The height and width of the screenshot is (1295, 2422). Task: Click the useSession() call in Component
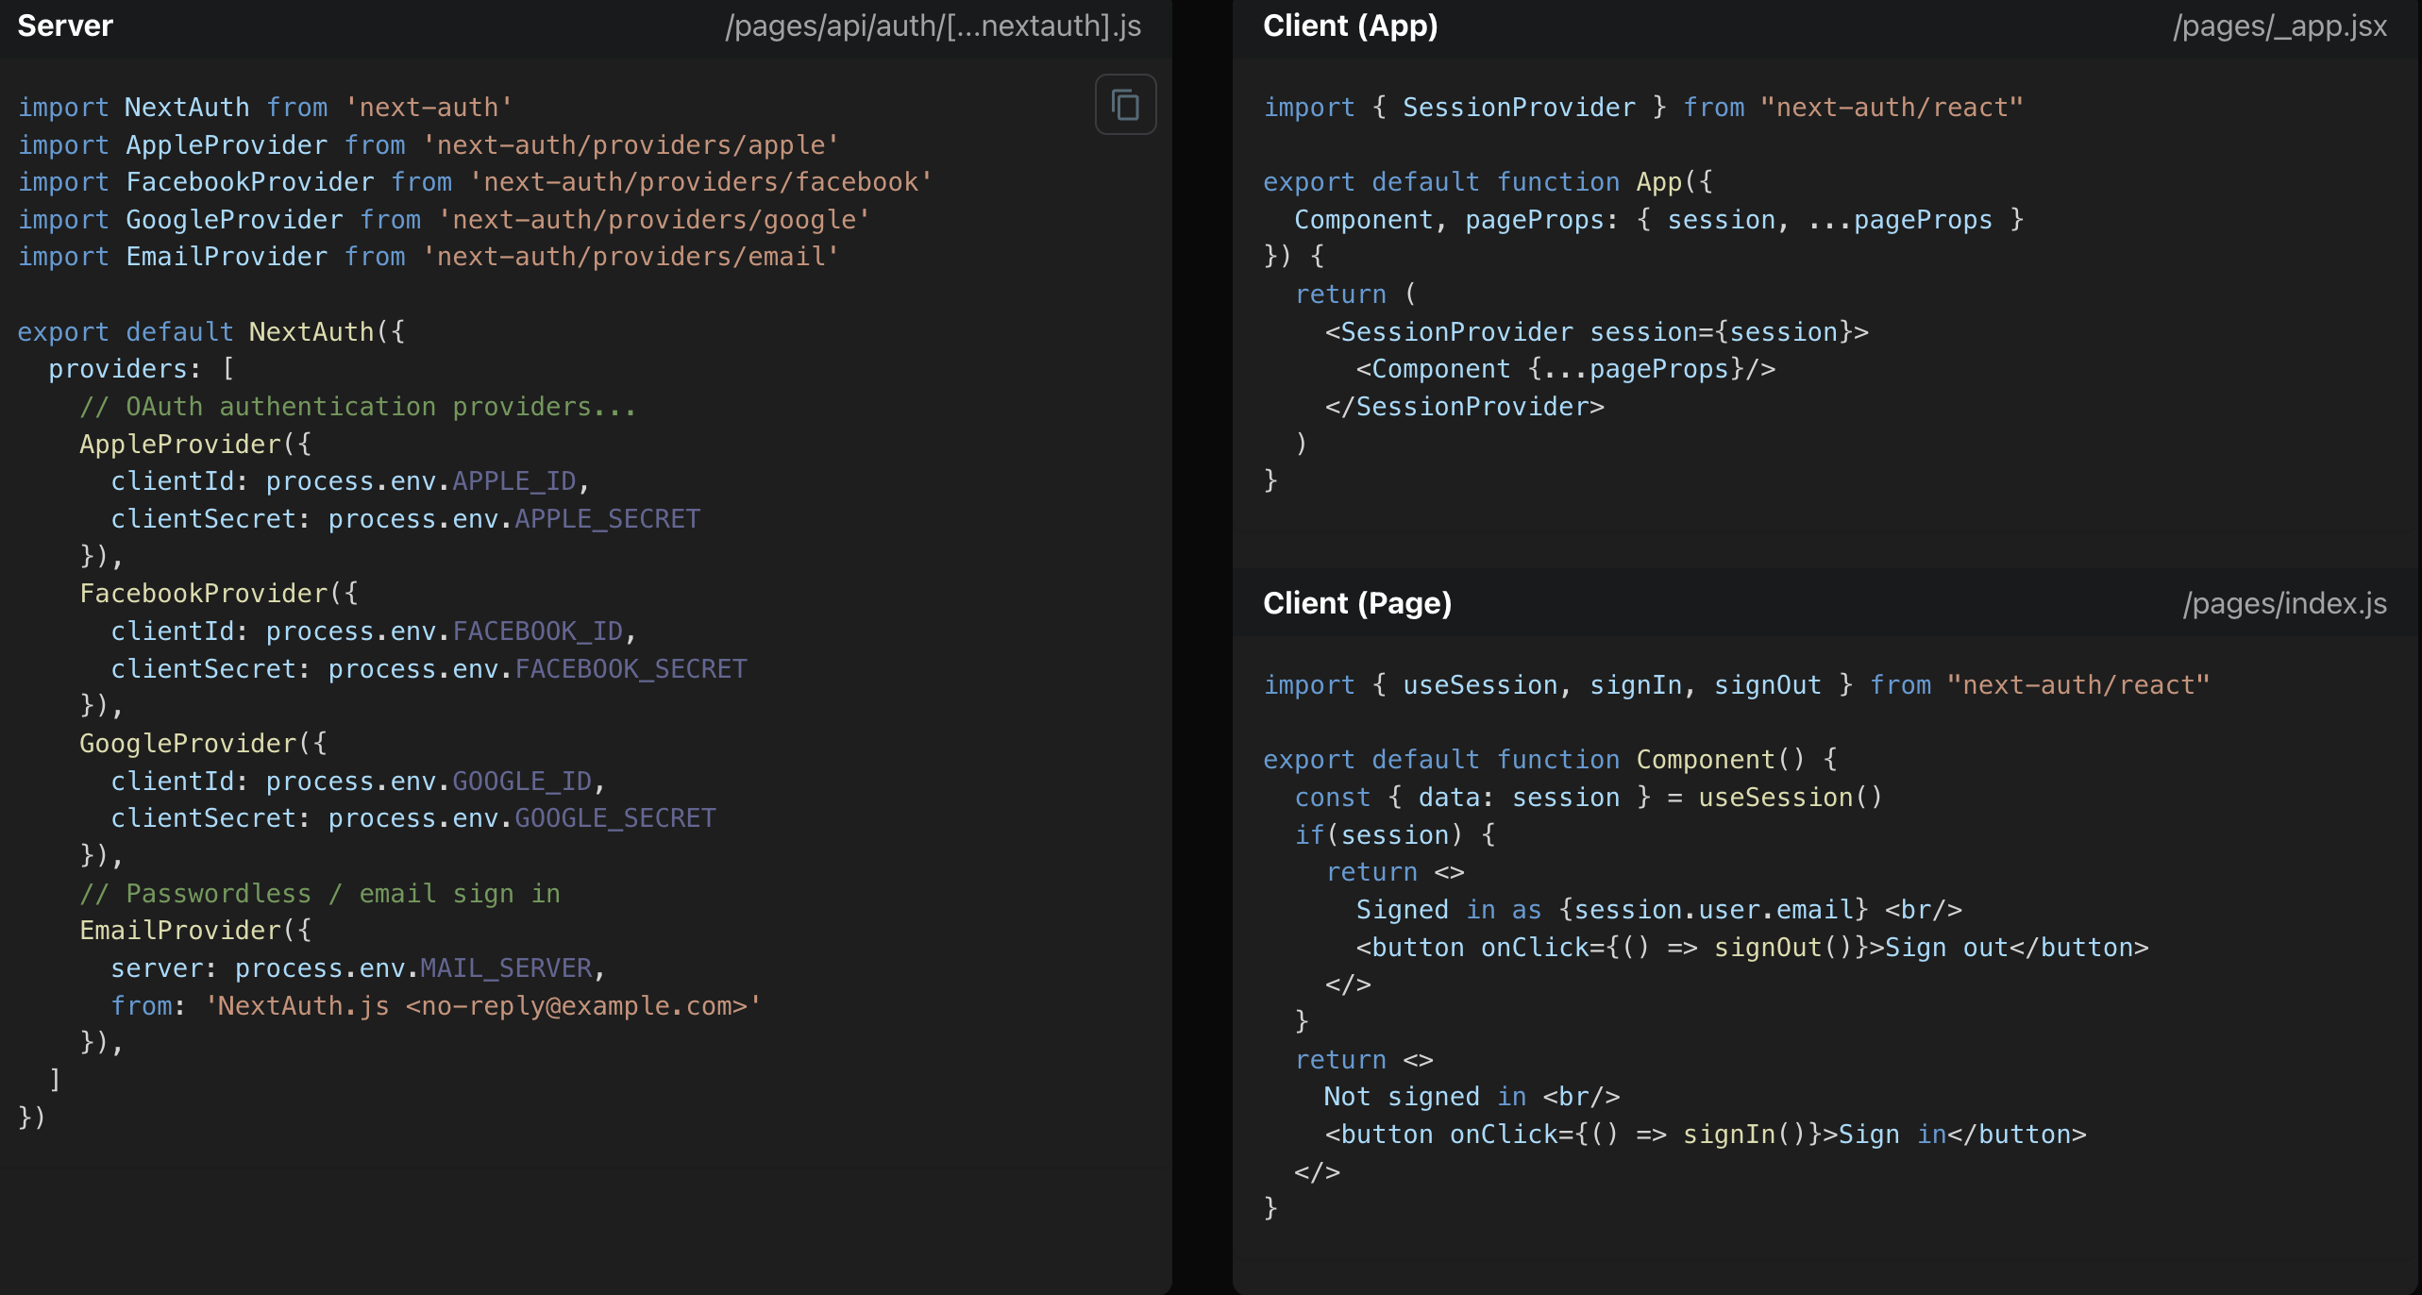[1790, 798]
